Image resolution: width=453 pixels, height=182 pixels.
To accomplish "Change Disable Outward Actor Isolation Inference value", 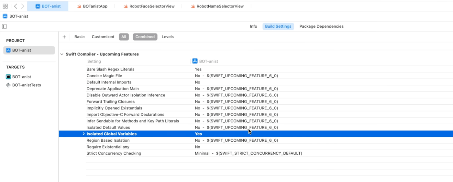I will [x=236, y=95].
